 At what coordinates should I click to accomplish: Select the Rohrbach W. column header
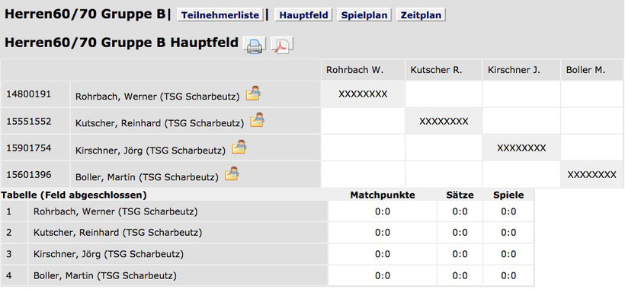[354, 71]
